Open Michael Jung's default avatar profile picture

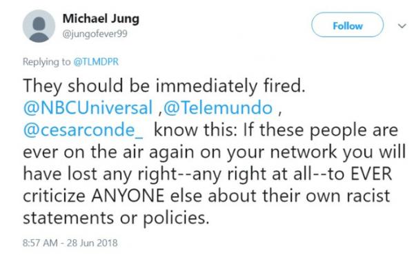pos(39,26)
